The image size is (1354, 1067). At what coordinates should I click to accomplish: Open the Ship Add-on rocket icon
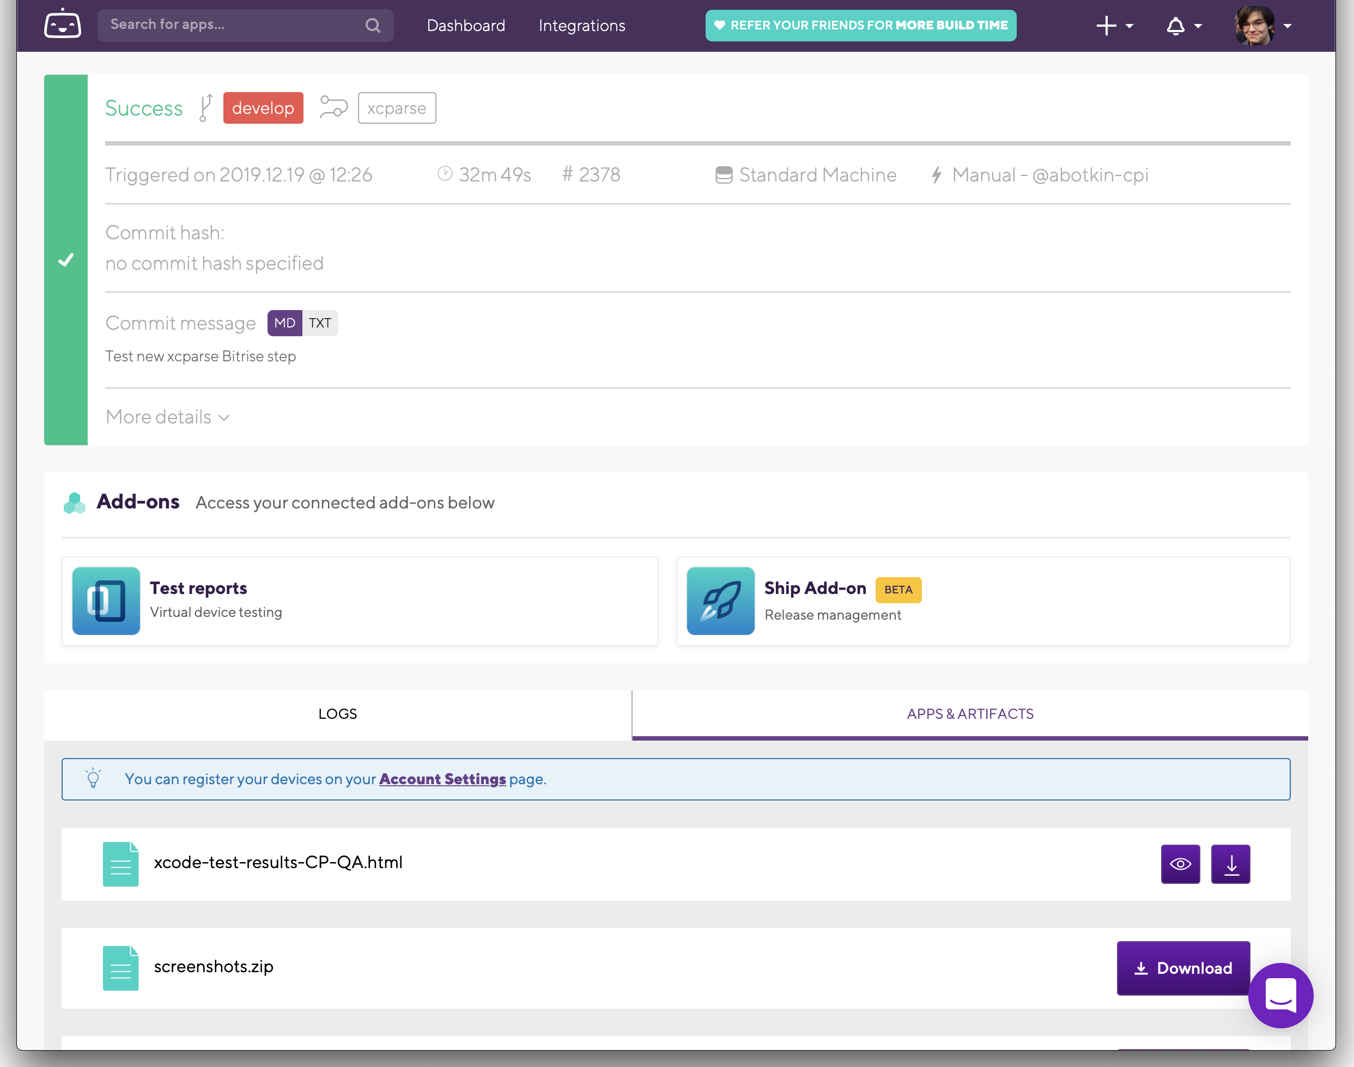720,601
